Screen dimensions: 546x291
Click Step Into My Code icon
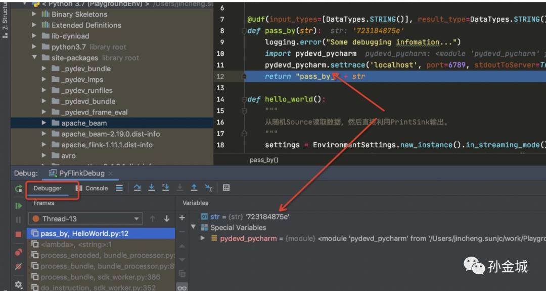coord(165,188)
